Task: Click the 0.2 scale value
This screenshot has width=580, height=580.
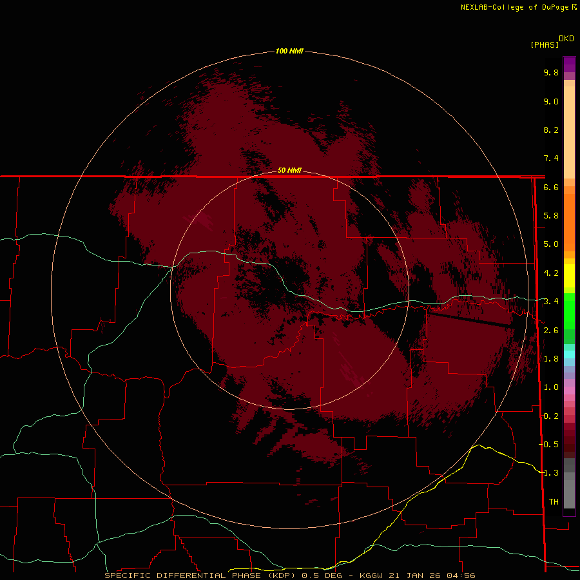Action: pyautogui.click(x=551, y=416)
